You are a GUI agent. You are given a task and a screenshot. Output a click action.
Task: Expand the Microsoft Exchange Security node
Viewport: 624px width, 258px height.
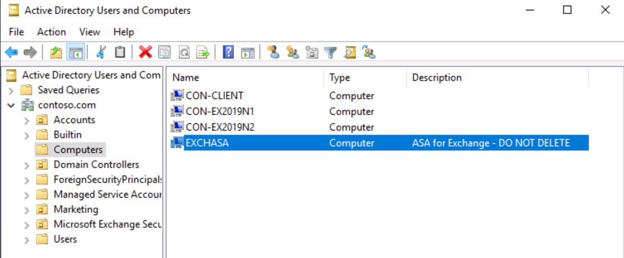click(x=27, y=225)
